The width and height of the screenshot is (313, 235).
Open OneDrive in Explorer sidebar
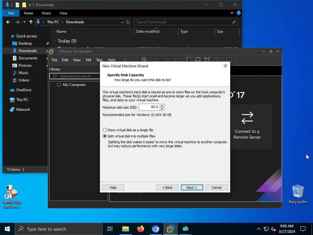[x=20, y=90]
